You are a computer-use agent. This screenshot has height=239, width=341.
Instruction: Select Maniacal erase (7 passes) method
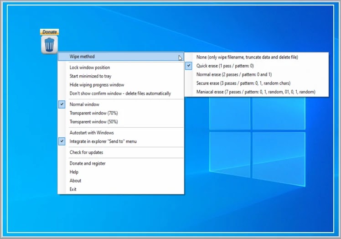[x=257, y=92]
